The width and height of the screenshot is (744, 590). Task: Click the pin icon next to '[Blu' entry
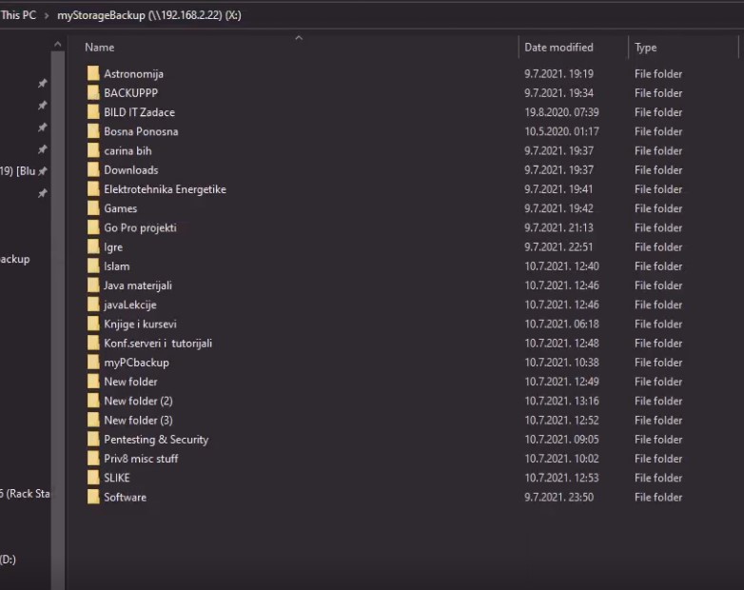pyautogui.click(x=42, y=171)
